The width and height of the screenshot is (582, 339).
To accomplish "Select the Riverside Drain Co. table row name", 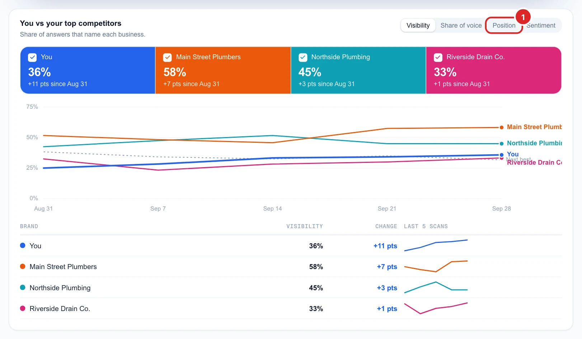I will 60,309.
